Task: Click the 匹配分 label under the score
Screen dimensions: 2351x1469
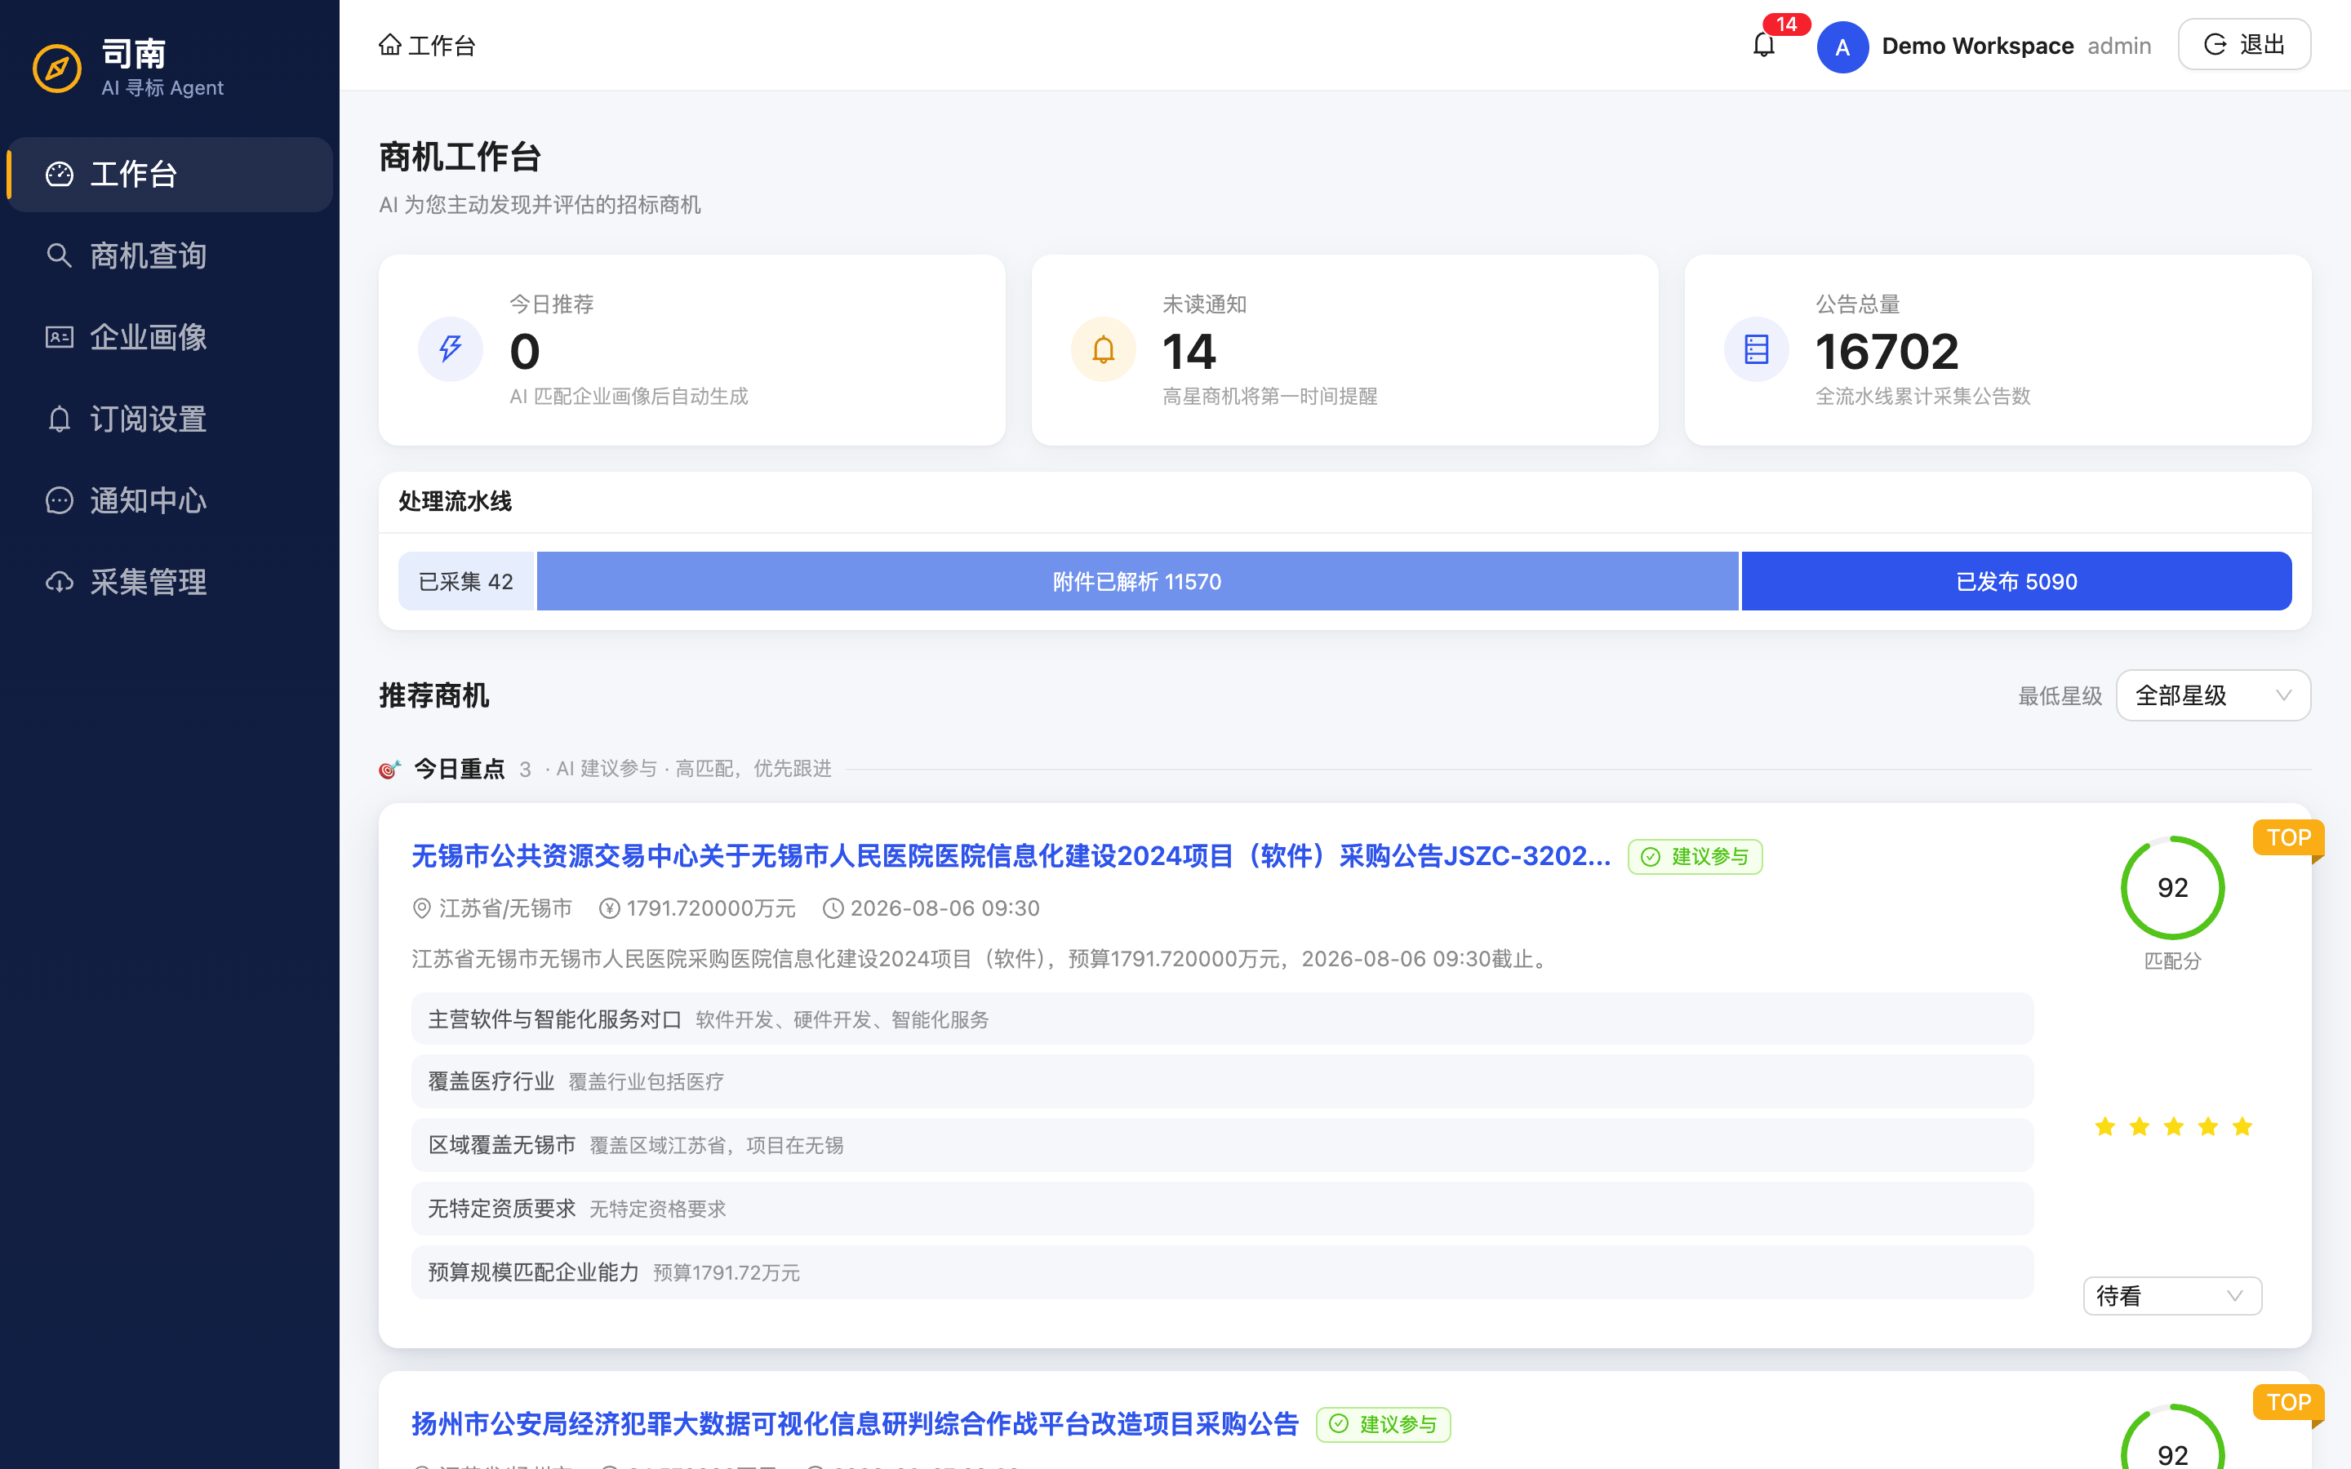Action: 2172,961
